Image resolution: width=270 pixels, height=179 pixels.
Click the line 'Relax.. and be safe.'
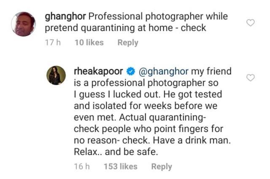click(116, 152)
